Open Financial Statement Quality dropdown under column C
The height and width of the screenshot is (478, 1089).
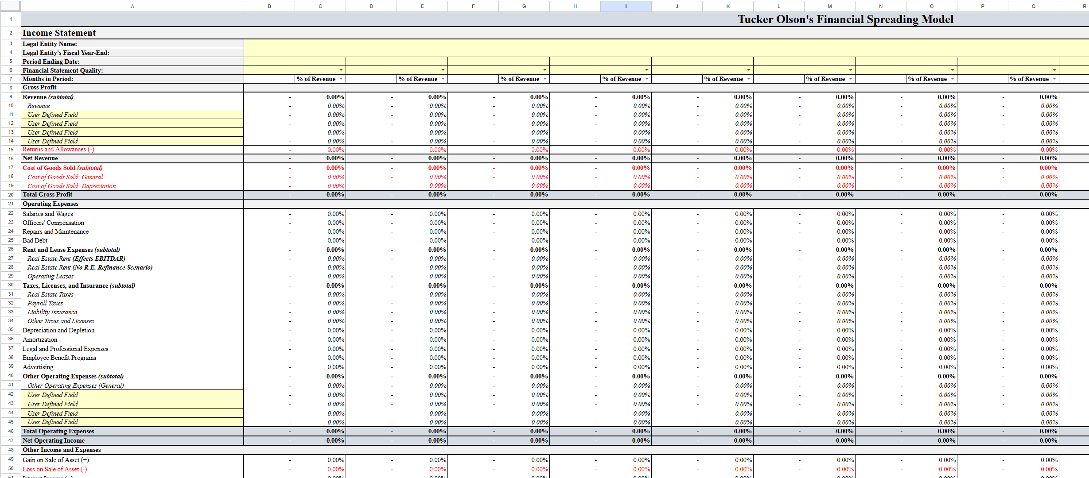(x=341, y=70)
